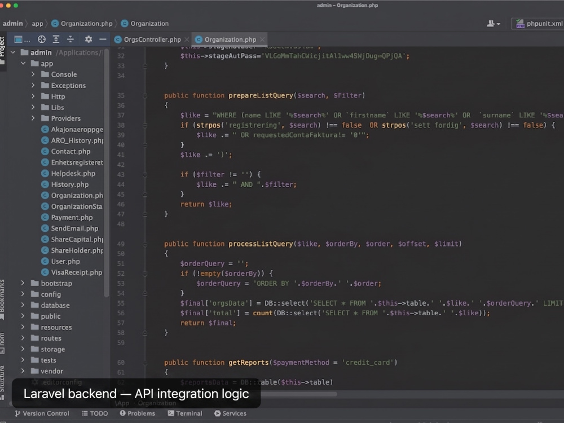
Task: Expand the storage folder arrow
Action: [x=23, y=349]
